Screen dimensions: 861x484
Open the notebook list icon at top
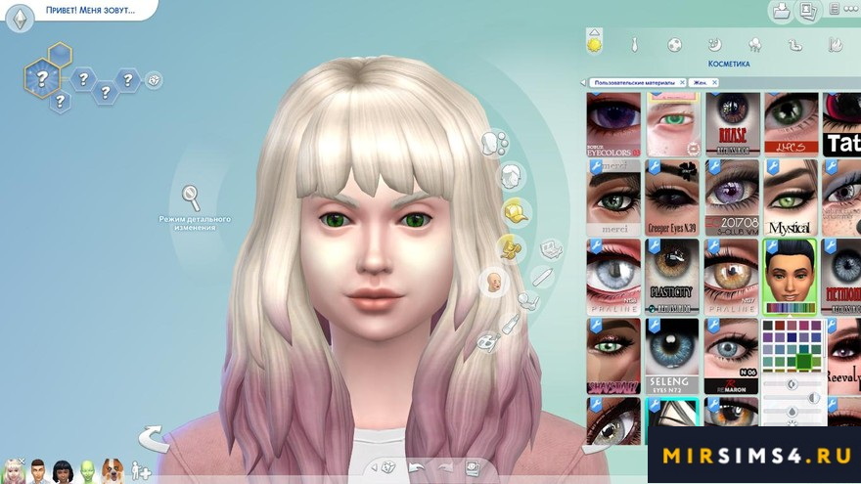[834, 10]
